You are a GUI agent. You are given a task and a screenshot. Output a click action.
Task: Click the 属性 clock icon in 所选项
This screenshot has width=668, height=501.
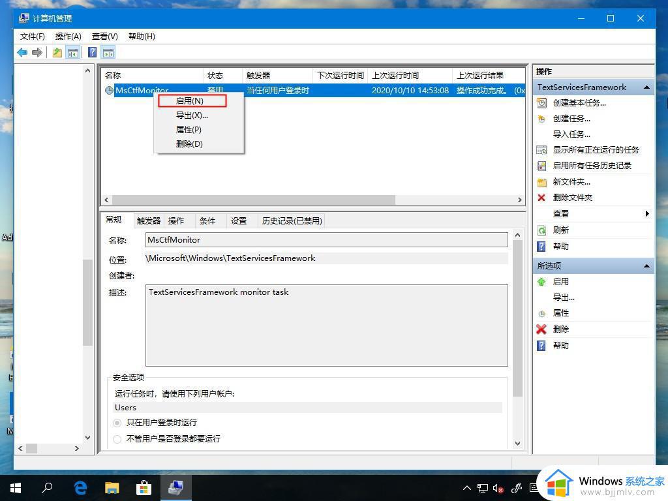[x=541, y=314]
